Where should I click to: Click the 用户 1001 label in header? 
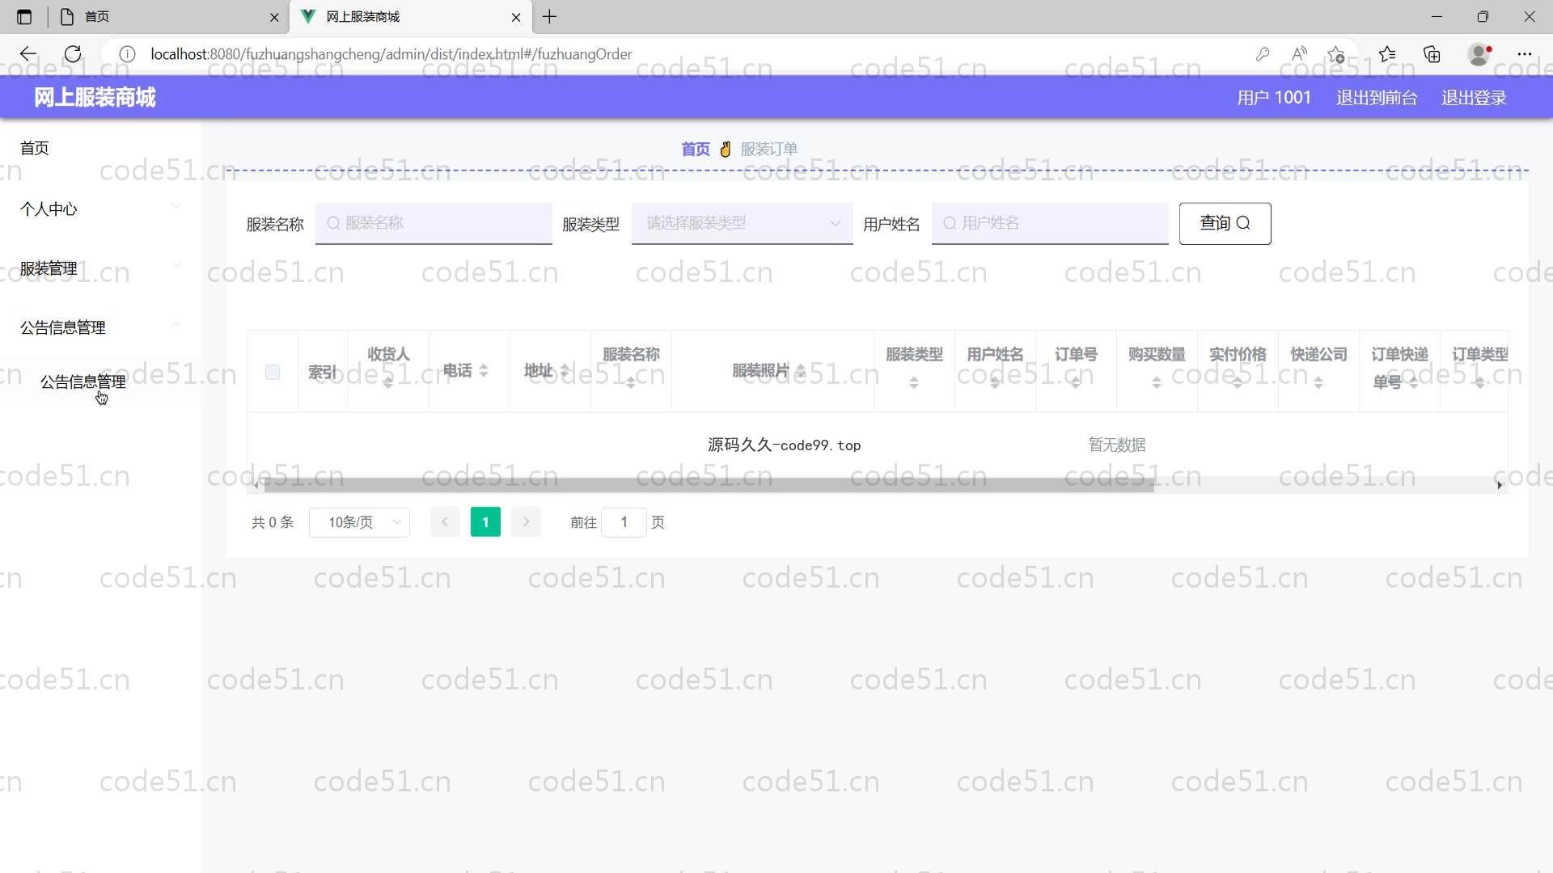[x=1274, y=98]
